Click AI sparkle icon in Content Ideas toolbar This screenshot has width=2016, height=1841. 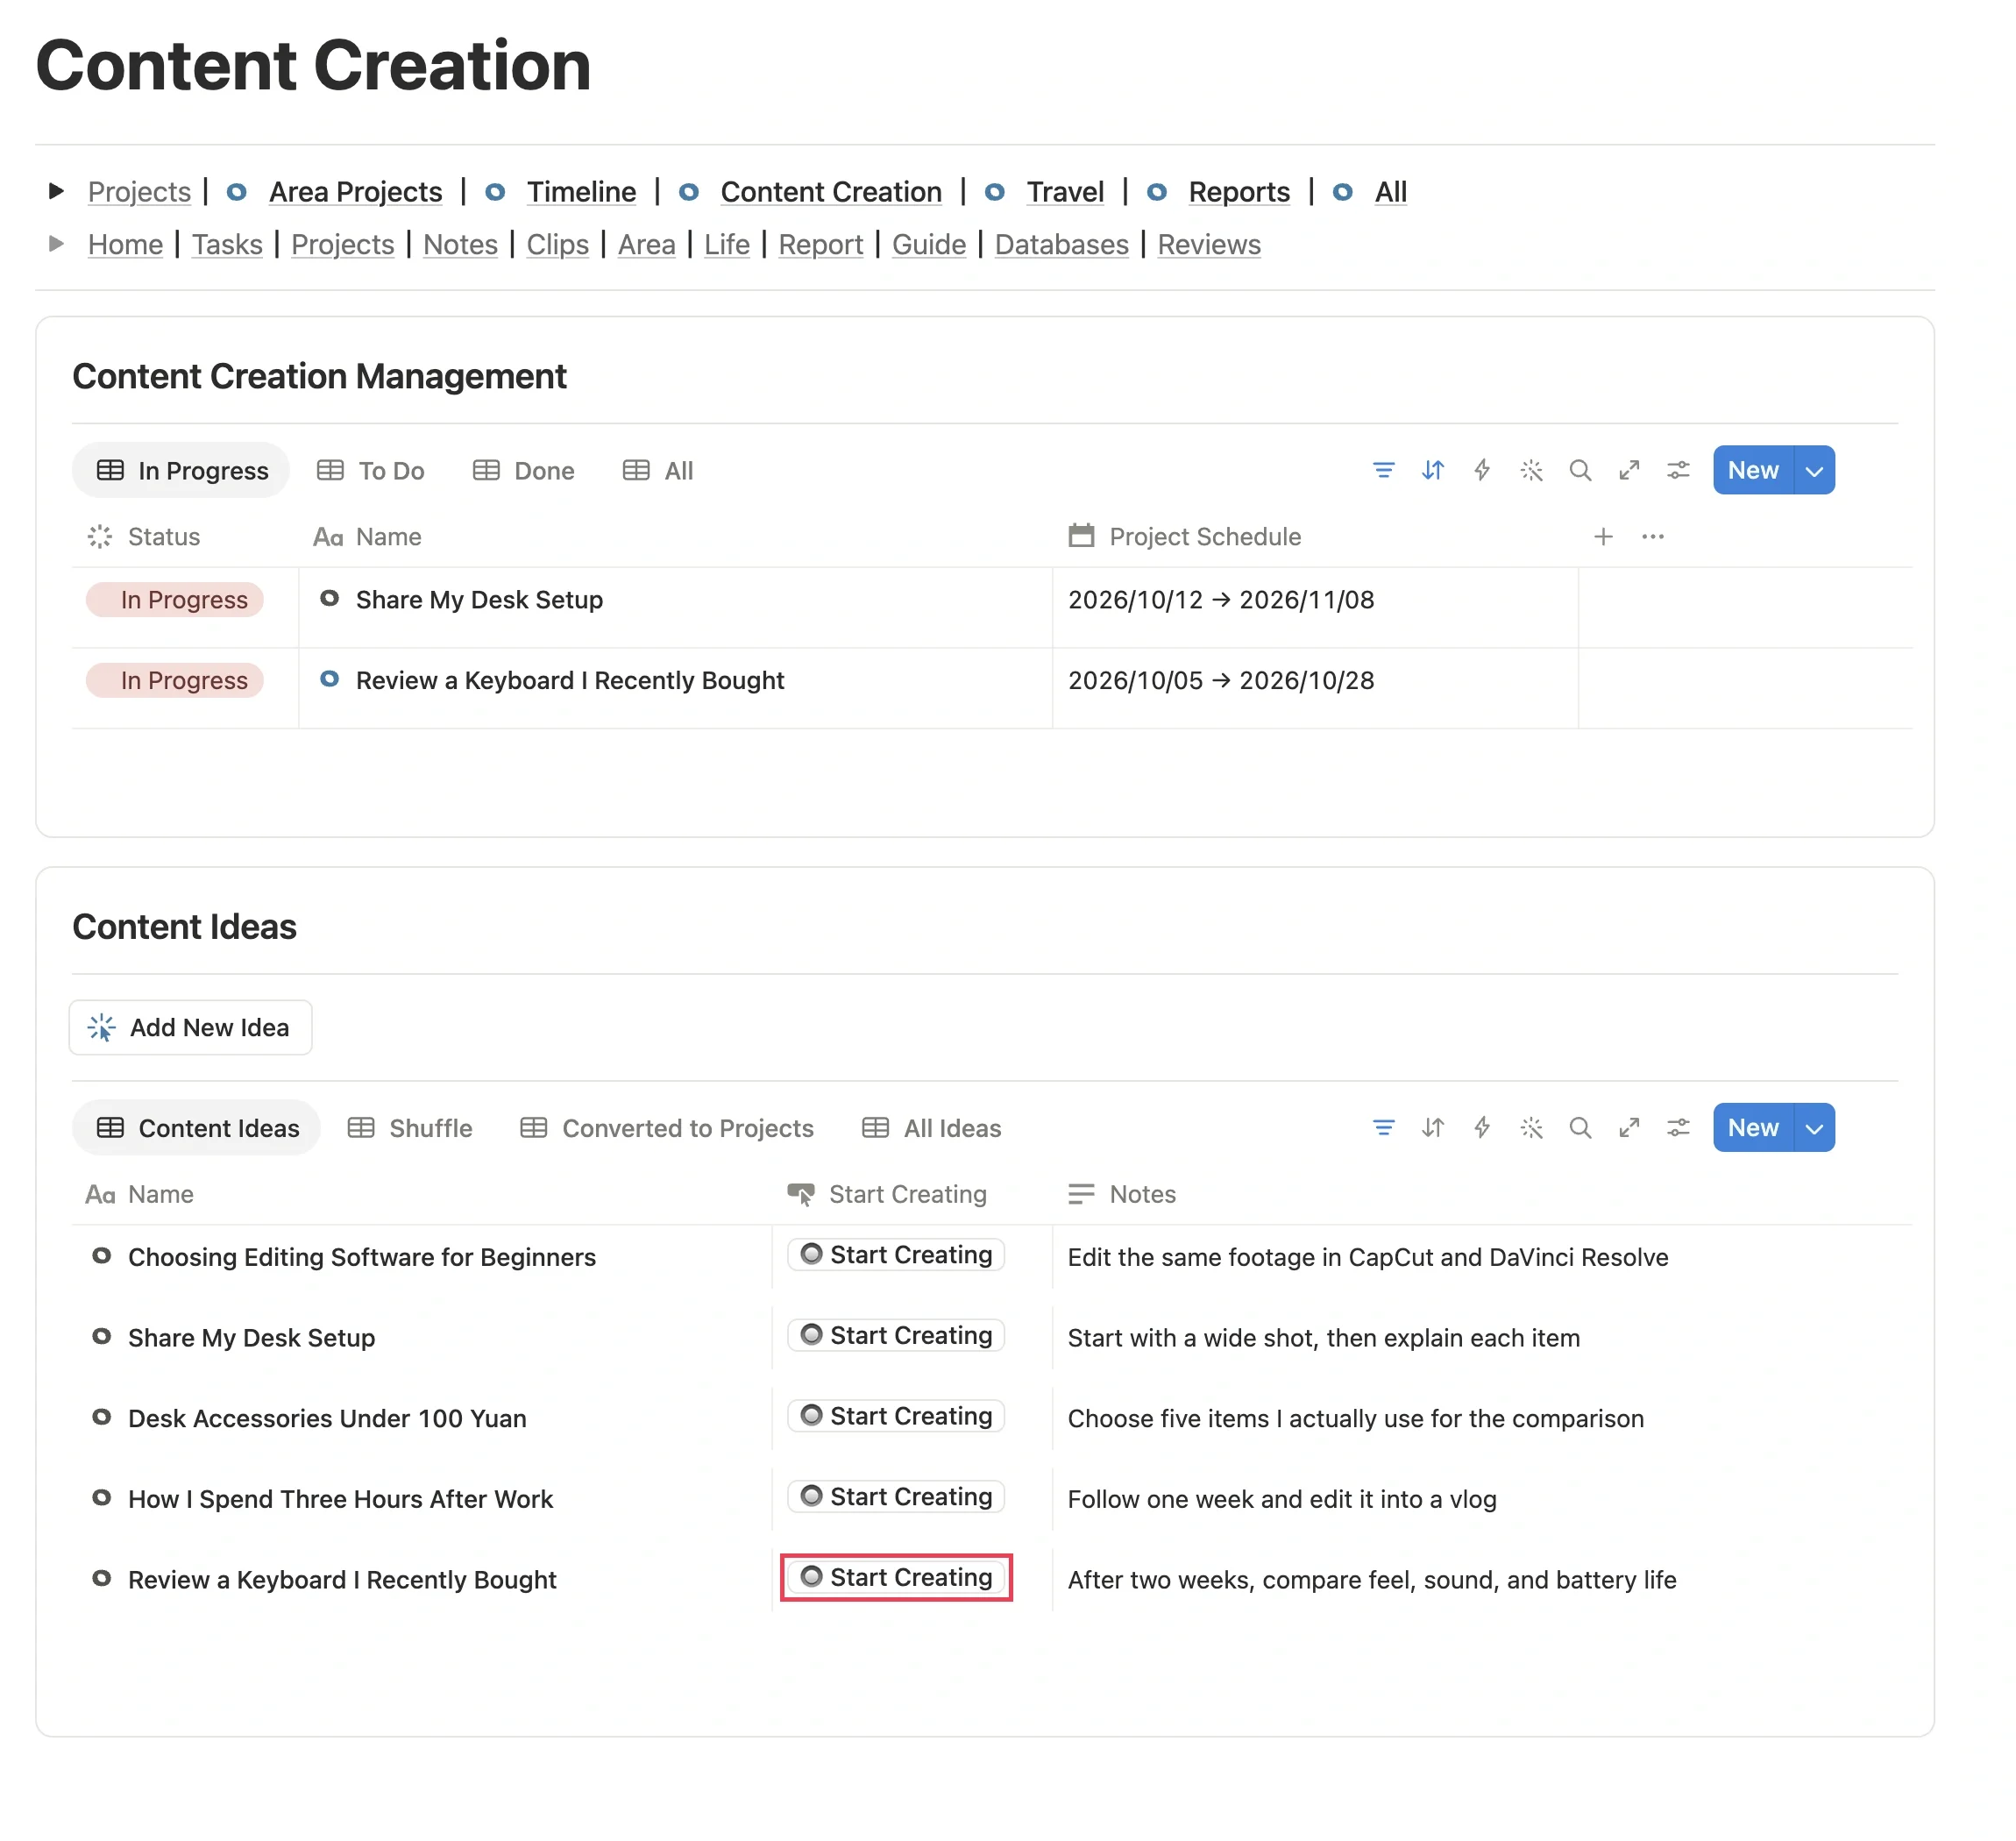1531,1128
